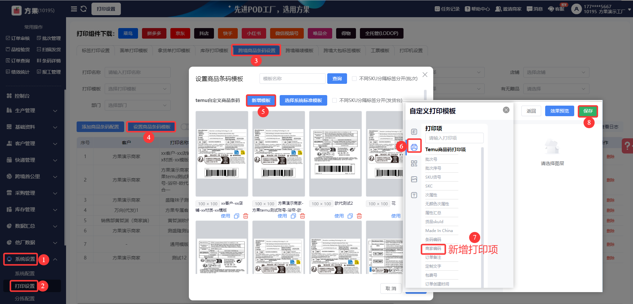Select 商家编码 print item
The width and height of the screenshot is (633, 304).
[433, 249]
